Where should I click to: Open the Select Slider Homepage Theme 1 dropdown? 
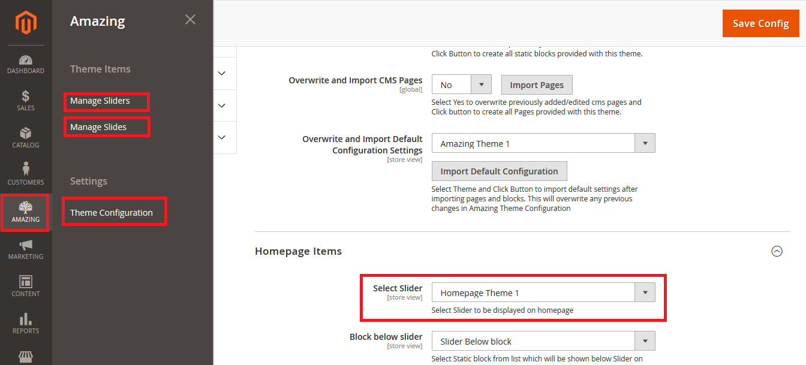tap(543, 292)
